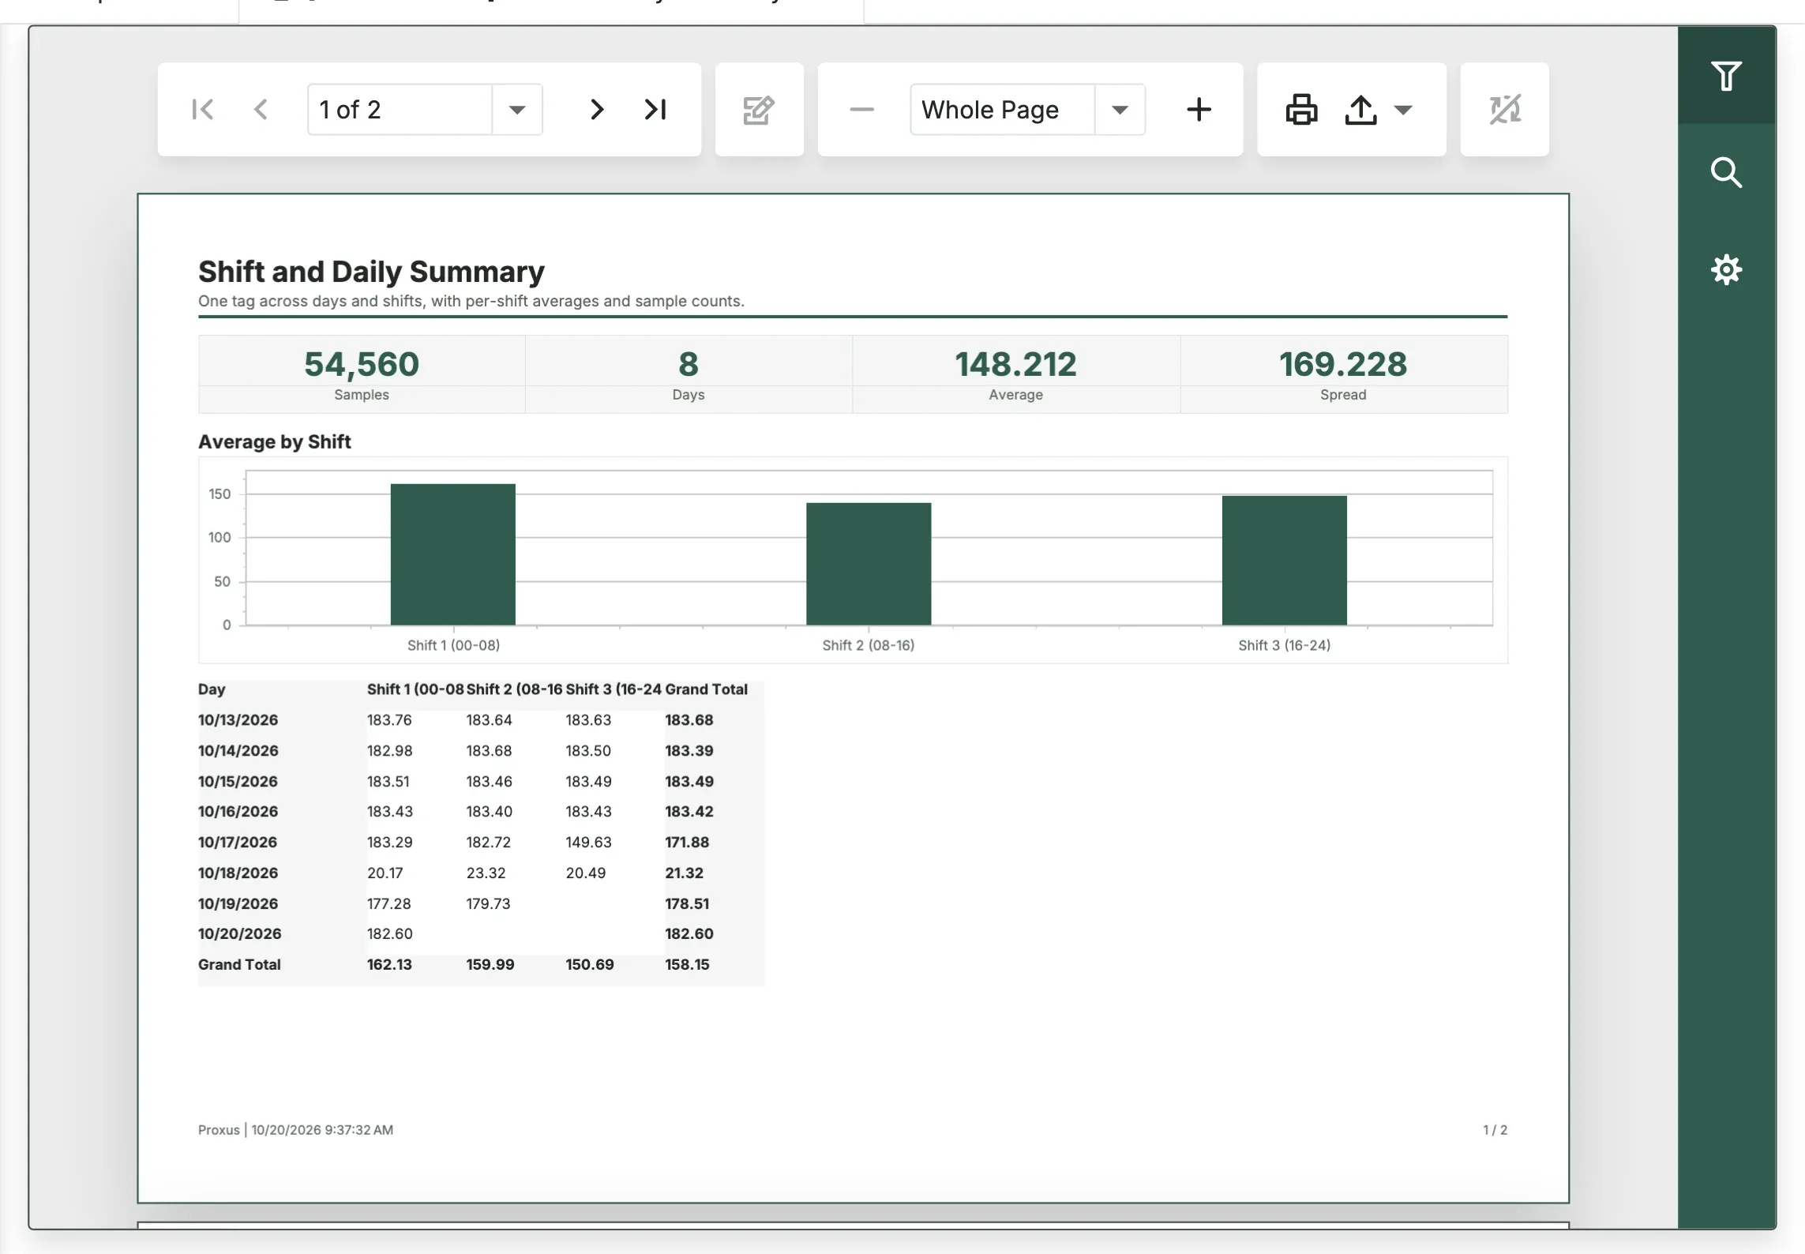Open the export format dropdown arrow
Viewport: 1805px width, 1254px height.
point(1403,110)
